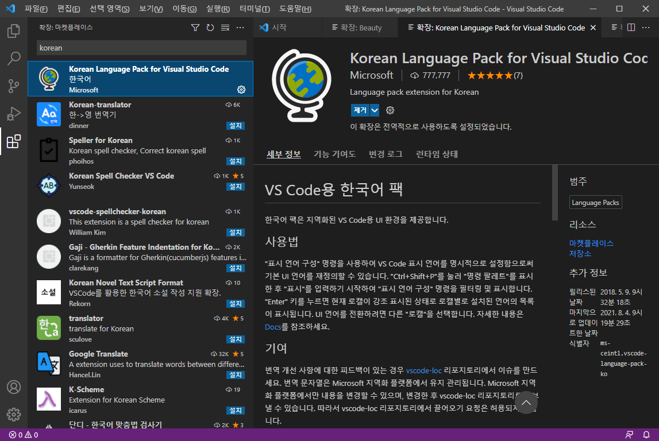Open the 파일(F) menu

tap(36, 9)
